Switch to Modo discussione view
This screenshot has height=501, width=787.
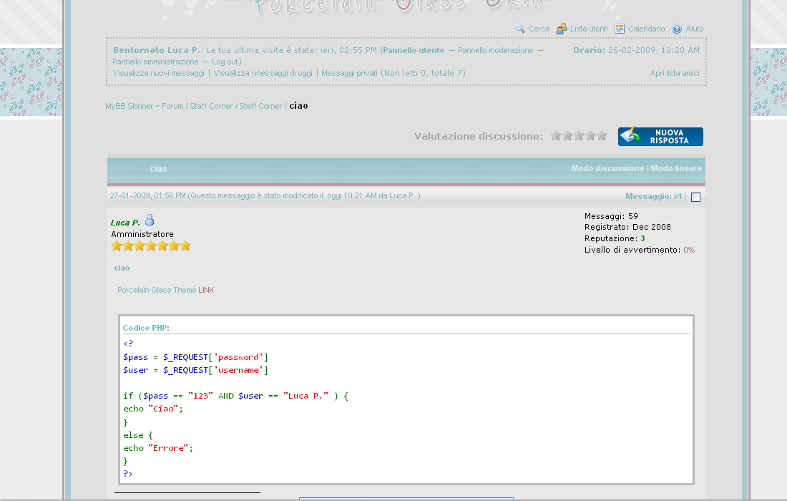click(x=607, y=168)
